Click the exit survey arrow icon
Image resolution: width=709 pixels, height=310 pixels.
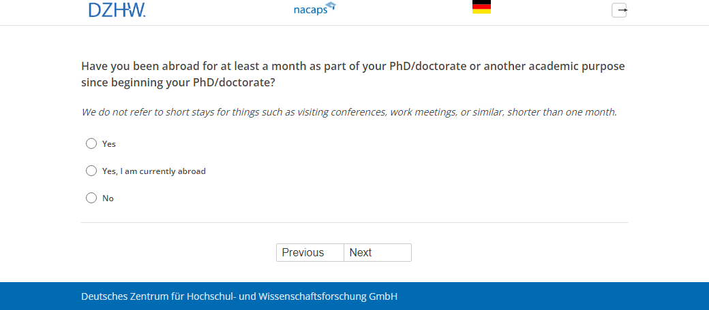(x=619, y=10)
